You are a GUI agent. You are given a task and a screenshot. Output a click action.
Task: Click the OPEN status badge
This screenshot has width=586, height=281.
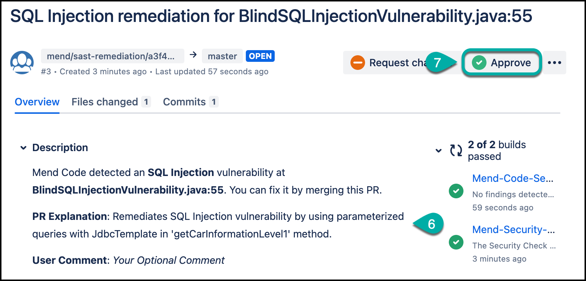[260, 56]
